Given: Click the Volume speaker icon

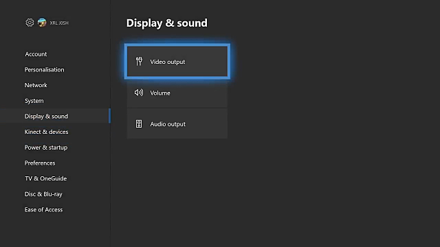Looking at the screenshot, I should pyautogui.click(x=139, y=93).
